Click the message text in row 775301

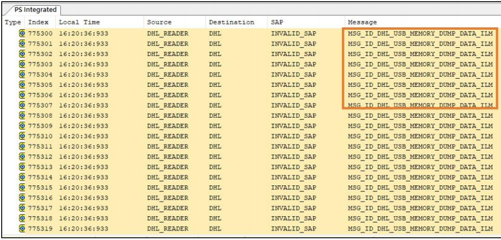tap(420, 44)
